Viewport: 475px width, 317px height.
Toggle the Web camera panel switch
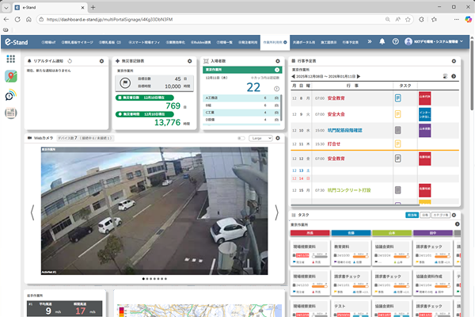[x=241, y=138]
